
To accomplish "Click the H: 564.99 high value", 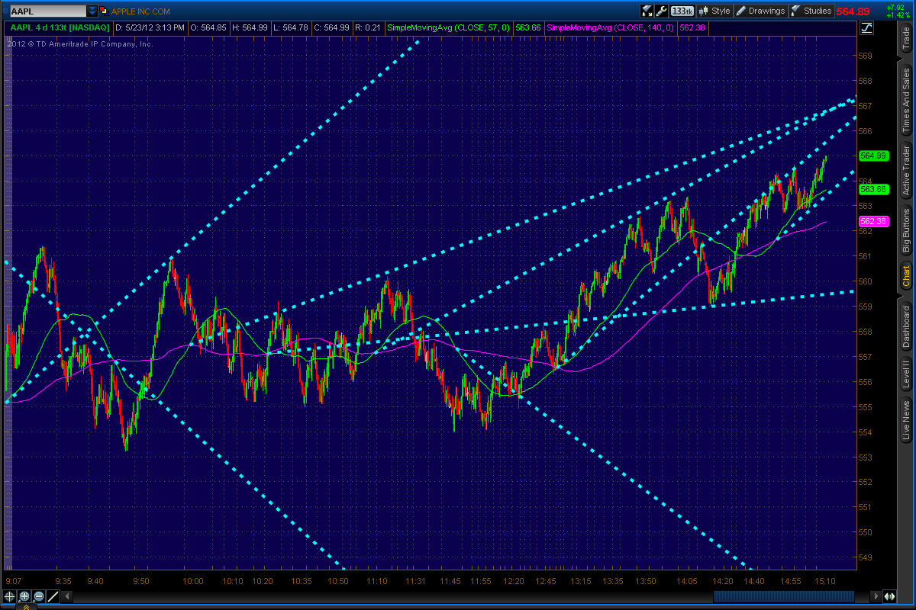I will [x=251, y=28].
